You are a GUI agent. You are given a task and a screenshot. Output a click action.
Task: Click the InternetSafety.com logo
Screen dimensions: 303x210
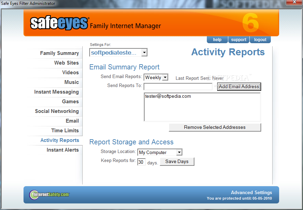[x=49, y=194]
